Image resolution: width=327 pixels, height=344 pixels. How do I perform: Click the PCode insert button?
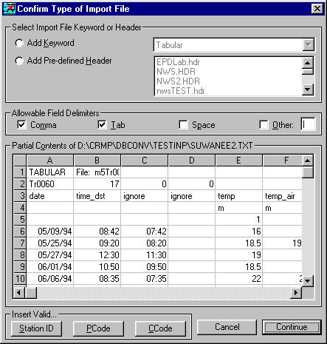(98, 328)
